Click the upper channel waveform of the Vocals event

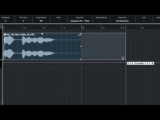tap(29, 40)
